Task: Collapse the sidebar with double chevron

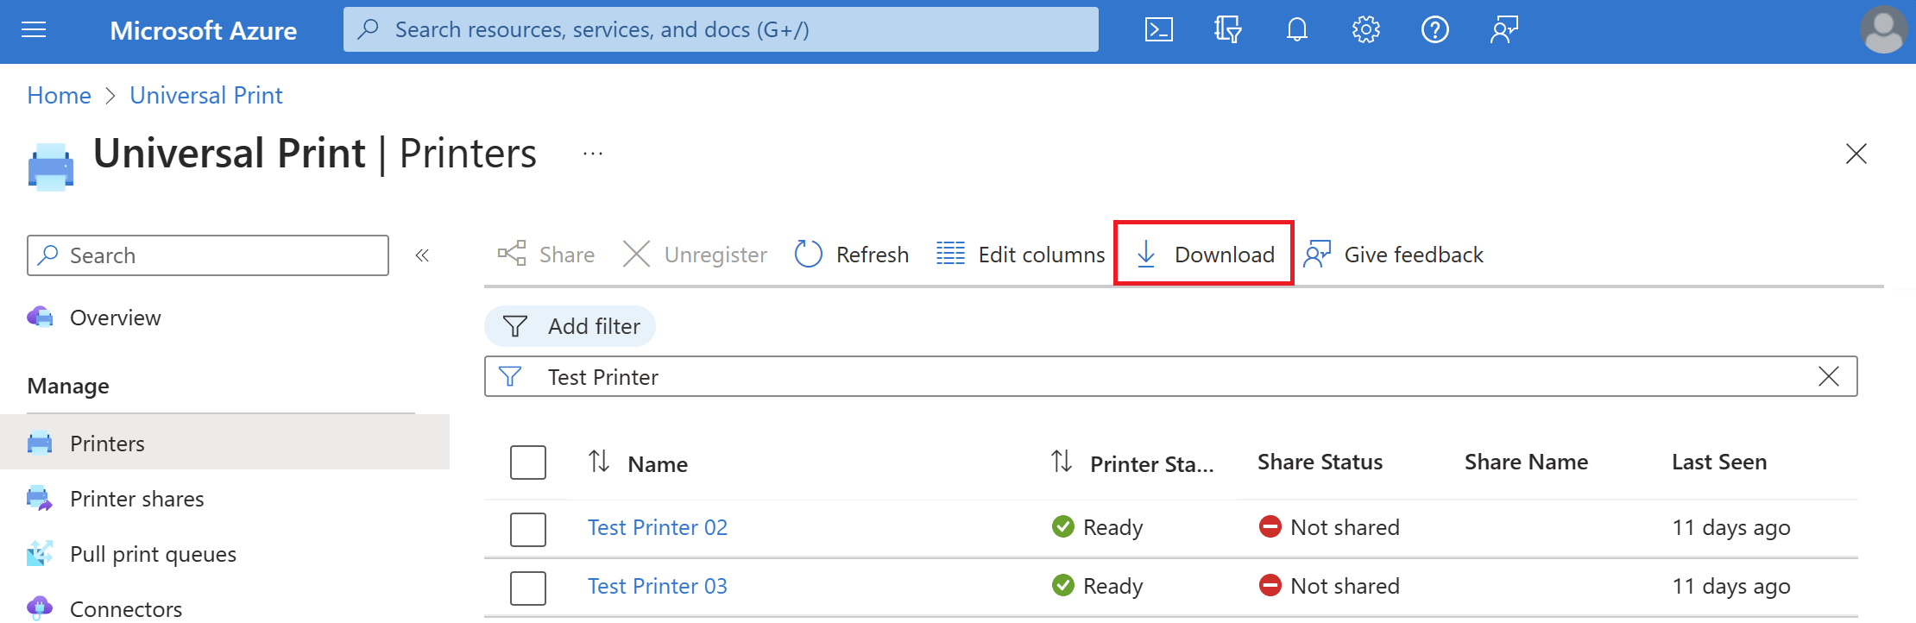Action: point(422,255)
